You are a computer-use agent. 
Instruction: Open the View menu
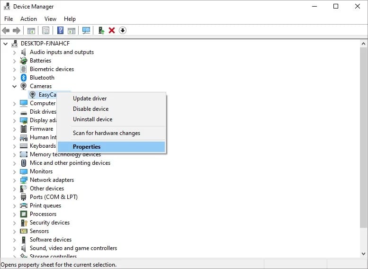point(51,19)
